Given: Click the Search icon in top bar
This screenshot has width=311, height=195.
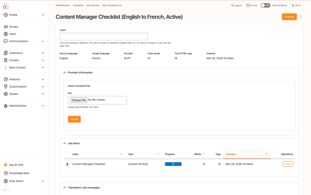Looking at the screenshot, I should tap(233, 6).
